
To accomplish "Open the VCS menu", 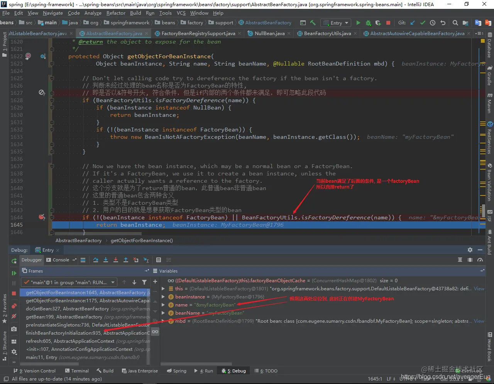I will click(x=181, y=13).
